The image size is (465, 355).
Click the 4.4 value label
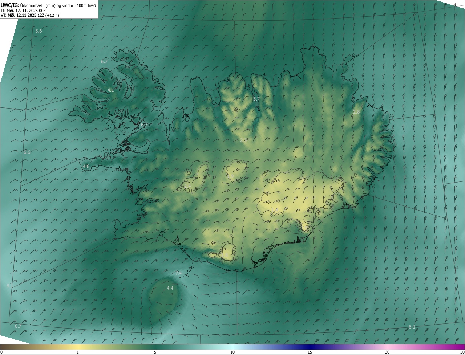170,288
